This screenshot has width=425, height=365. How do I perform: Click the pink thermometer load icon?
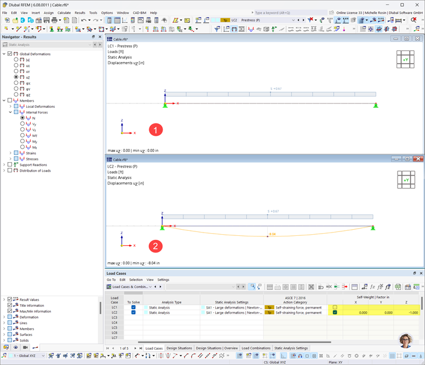pyautogui.click(x=344, y=29)
